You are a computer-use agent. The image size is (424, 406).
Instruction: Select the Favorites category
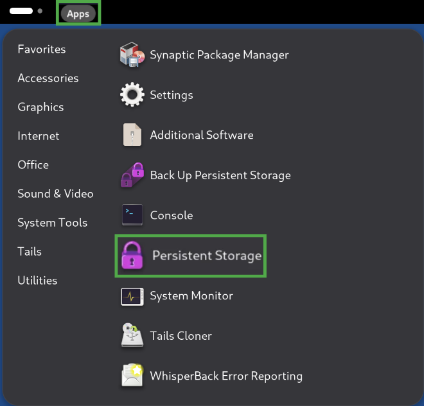(42, 49)
